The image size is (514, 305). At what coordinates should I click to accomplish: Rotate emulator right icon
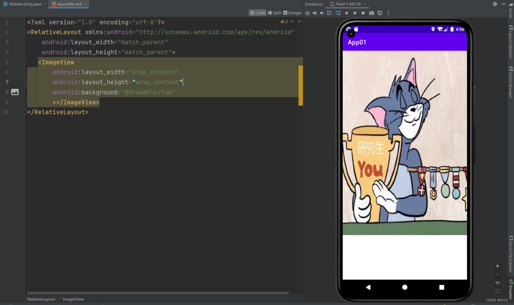click(338, 13)
